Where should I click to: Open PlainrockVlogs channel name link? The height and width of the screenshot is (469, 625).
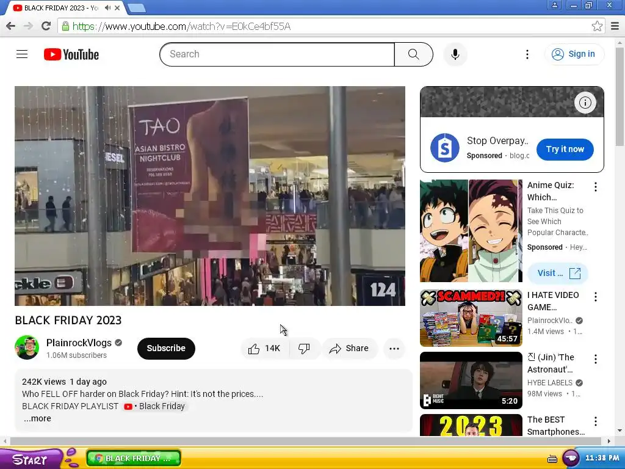pos(79,343)
